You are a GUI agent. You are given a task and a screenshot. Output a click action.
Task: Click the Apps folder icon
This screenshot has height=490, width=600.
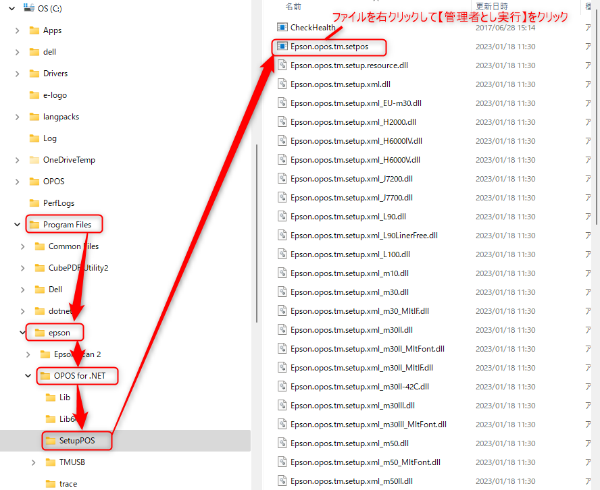point(34,30)
